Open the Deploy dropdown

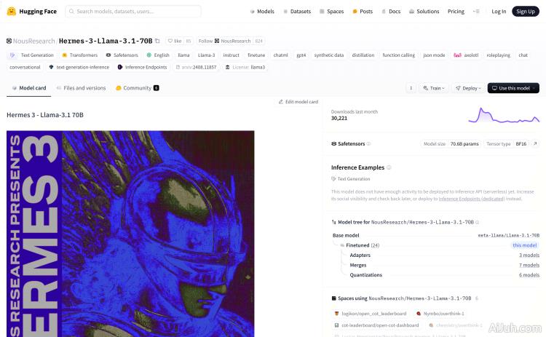pyautogui.click(x=468, y=88)
